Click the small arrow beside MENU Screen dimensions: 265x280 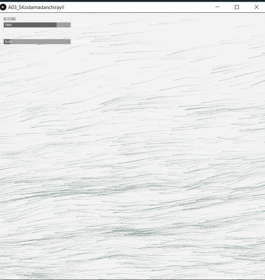[x=14, y=19]
